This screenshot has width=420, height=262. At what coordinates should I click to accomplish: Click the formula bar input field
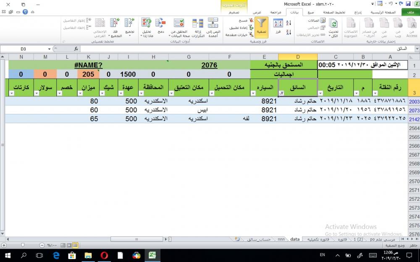point(244,49)
